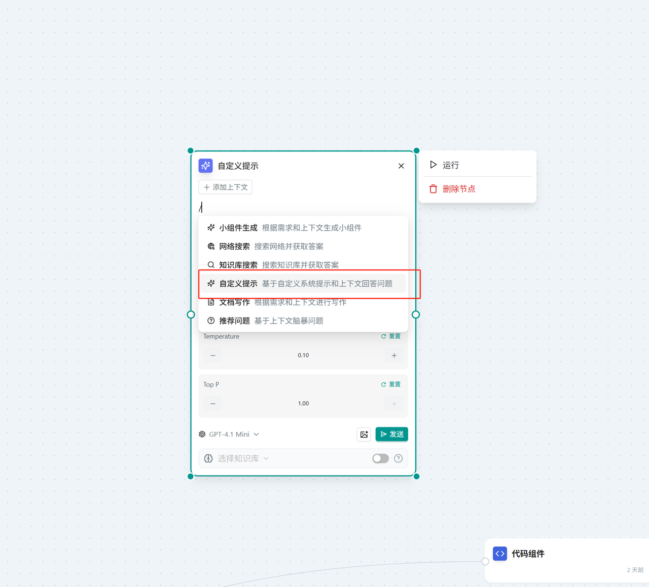Click 删除节点 to delete the node

coord(459,188)
